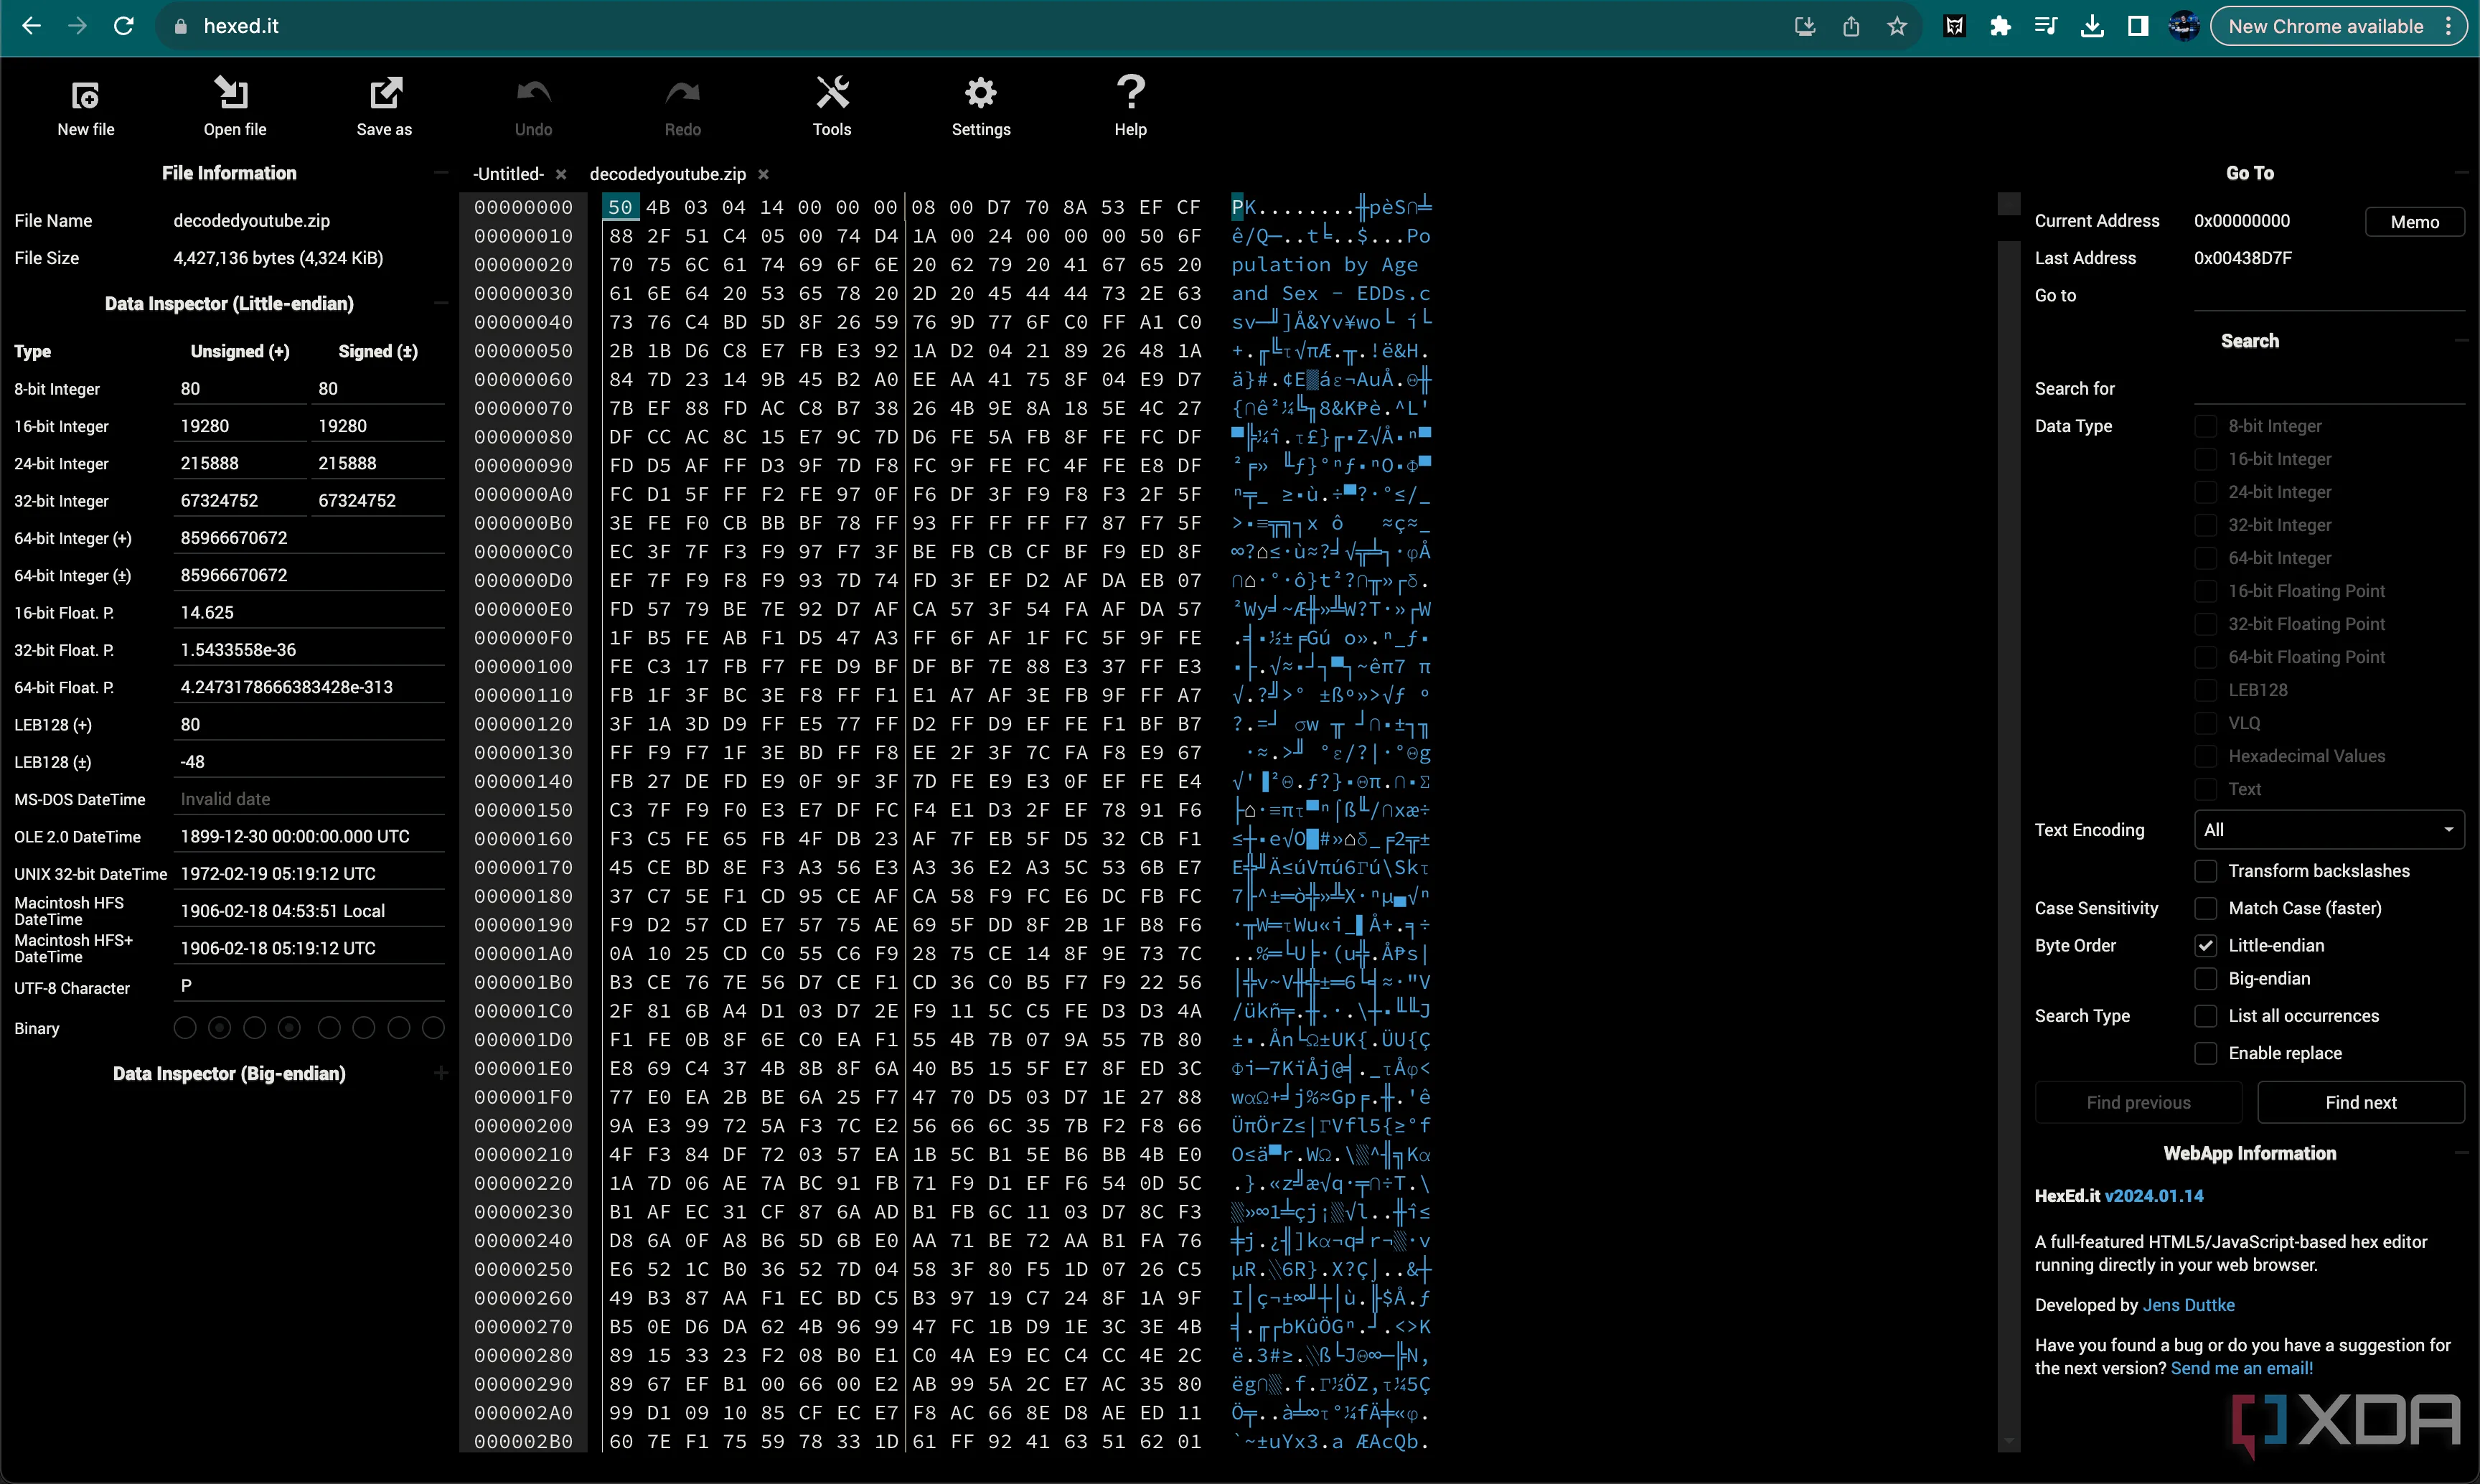Close the -Untitled- tab
2480x1484 pixels.
click(x=561, y=174)
